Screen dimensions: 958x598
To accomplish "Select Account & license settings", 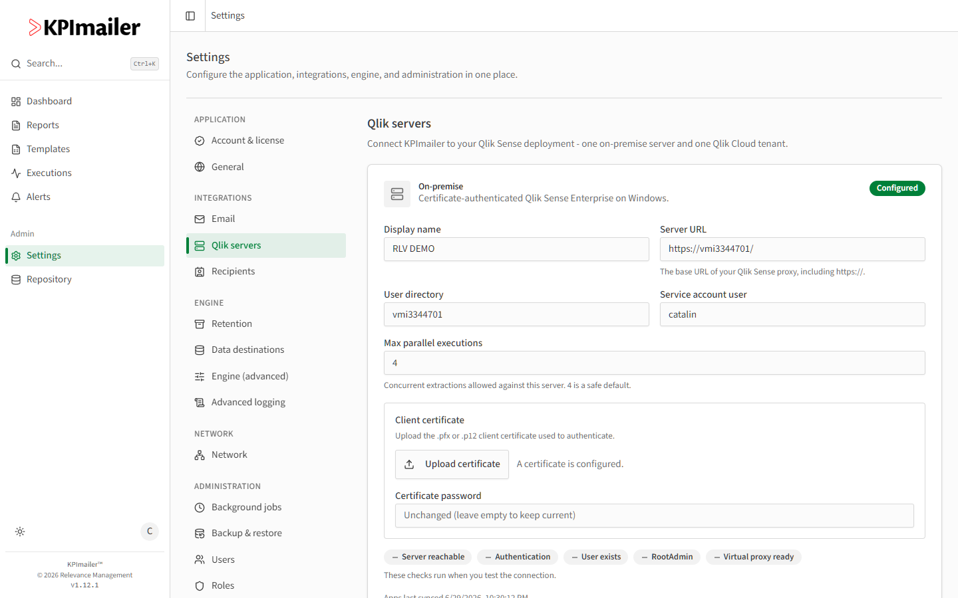I will 266,140.
